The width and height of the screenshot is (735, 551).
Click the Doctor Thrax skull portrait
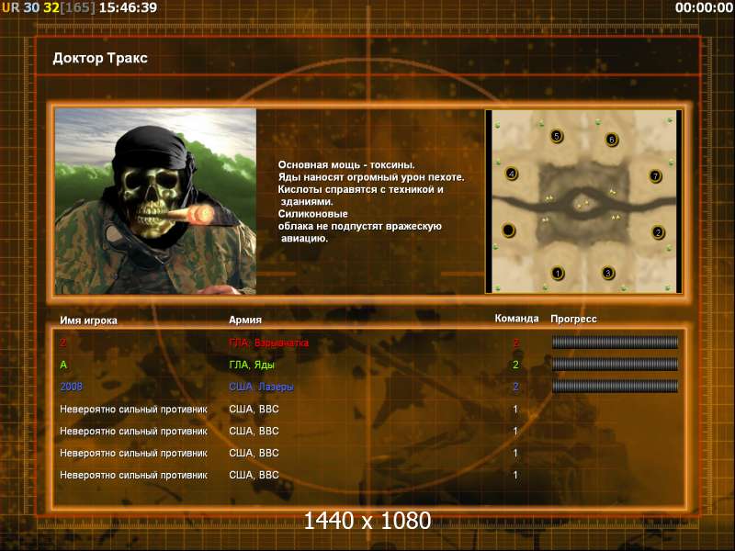(x=155, y=201)
